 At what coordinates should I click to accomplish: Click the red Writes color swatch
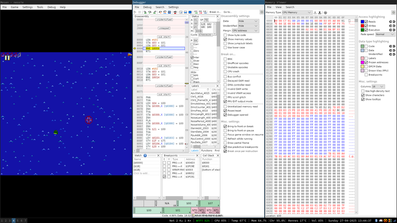(362, 26)
